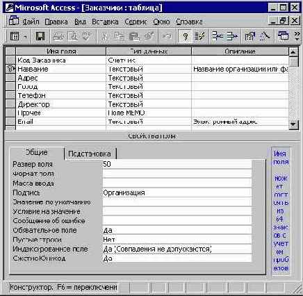This screenshot has height=296, width=303.
Task: Open the Сервис menu
Action: click(136, 22)
